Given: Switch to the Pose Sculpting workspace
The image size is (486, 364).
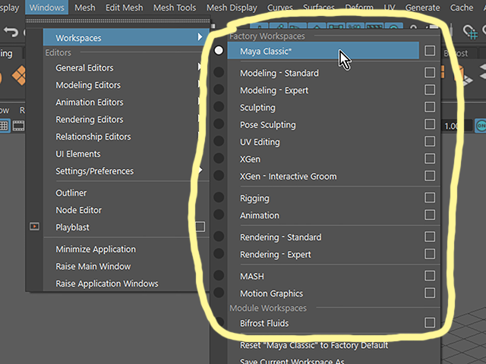Looking at the screenshot, I should (x=323, y=124).
